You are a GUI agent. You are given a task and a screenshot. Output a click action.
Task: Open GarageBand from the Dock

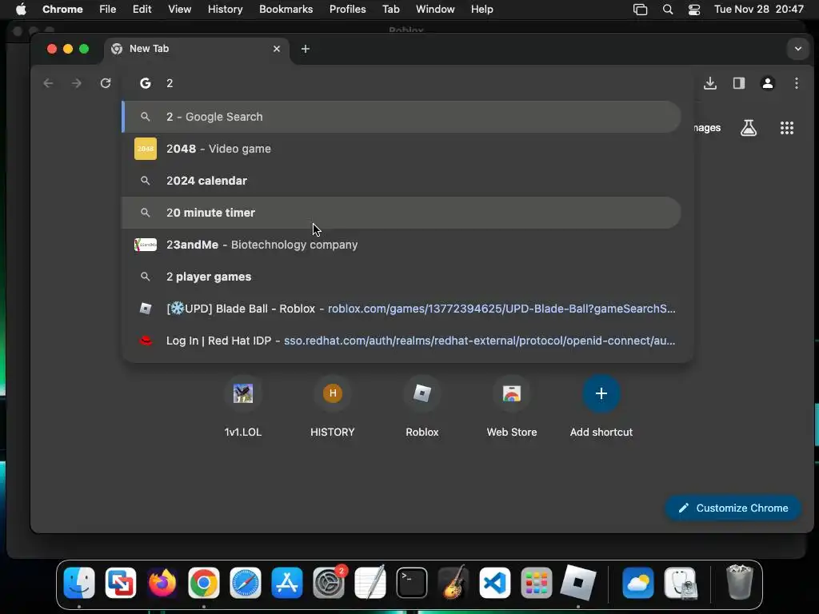453,583
